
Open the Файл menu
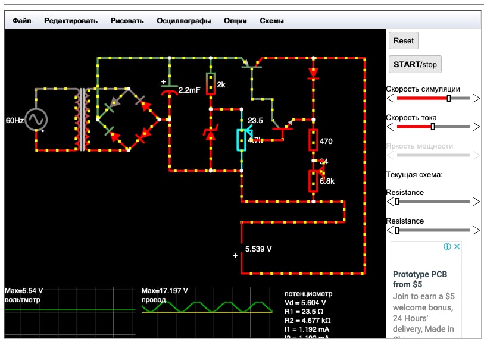coord(21,21)
